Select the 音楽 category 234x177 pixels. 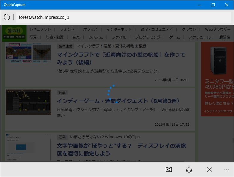[x=76, y=37]
